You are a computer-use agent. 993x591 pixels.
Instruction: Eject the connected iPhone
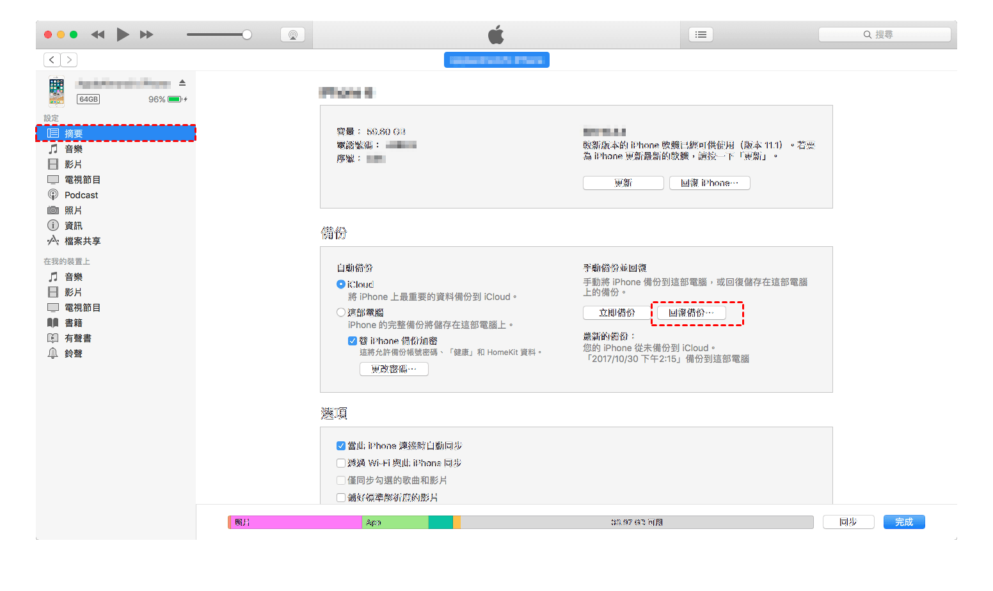[x=182, y=83]
